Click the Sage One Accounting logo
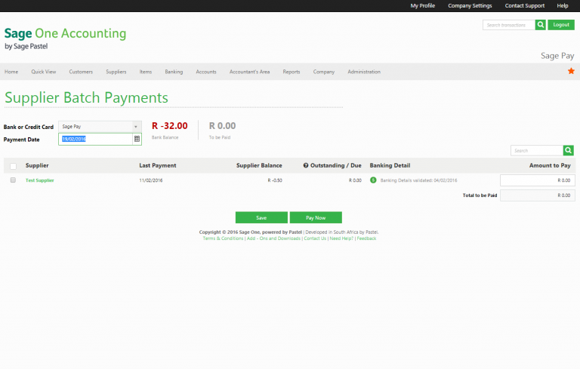 click(65, 37)
